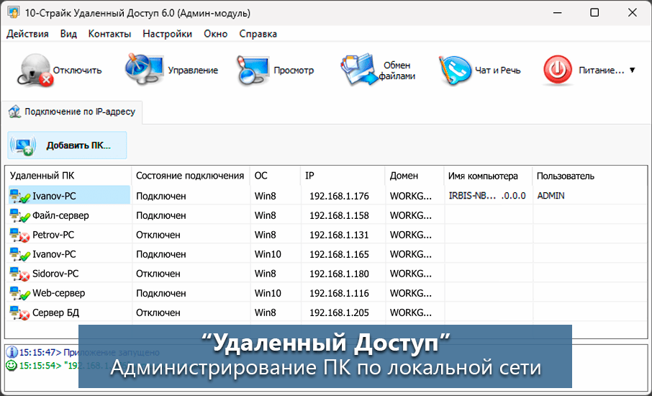Click the ADMIN user cell
Image resolution: width=652 pixels, height=396 pixels.
pyautogui.click(x=551, y=196)
